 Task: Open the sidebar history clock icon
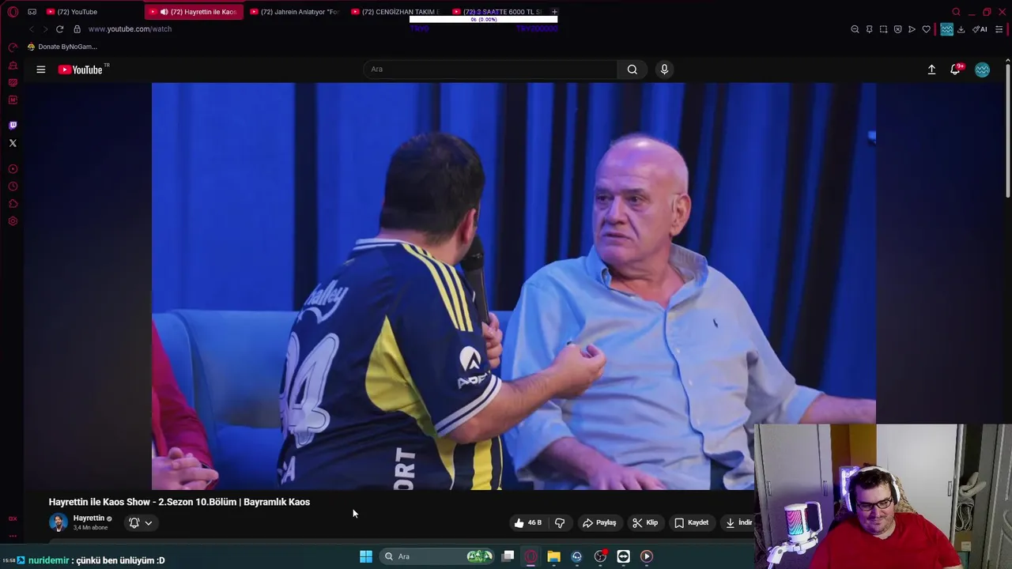[13, 187]
